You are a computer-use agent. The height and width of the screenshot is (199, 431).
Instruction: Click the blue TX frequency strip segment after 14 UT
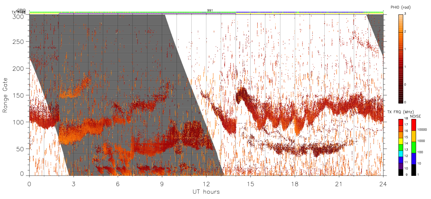point(301,13)
